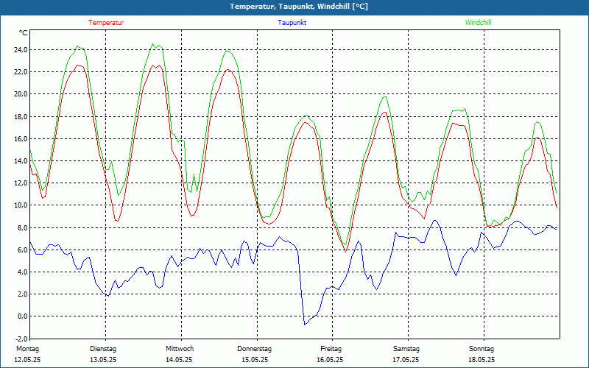Click the Dienstag day label
The width and height of the screenshot is (589, 368).
point(103,349)
